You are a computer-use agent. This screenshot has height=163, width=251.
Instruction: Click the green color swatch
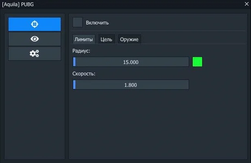point(197,62)
